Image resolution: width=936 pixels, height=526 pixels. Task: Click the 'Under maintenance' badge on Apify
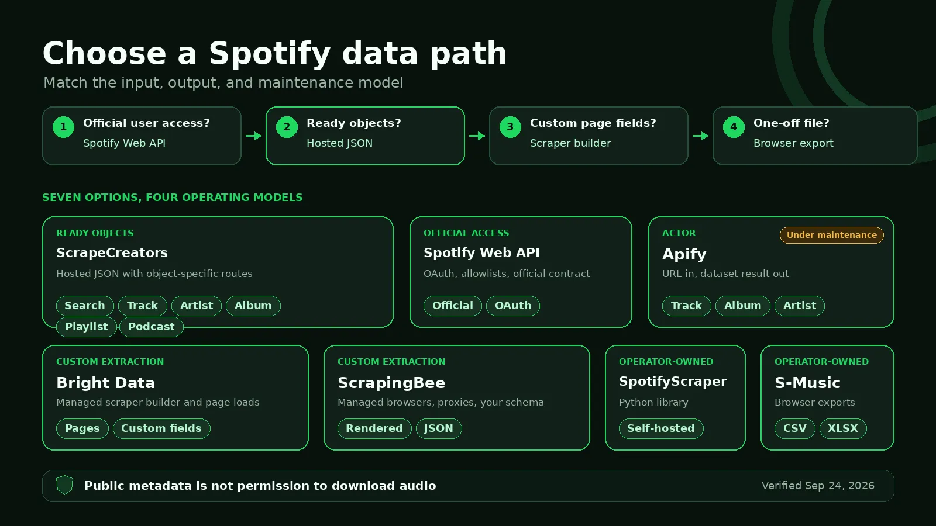[x=832, y=235]
